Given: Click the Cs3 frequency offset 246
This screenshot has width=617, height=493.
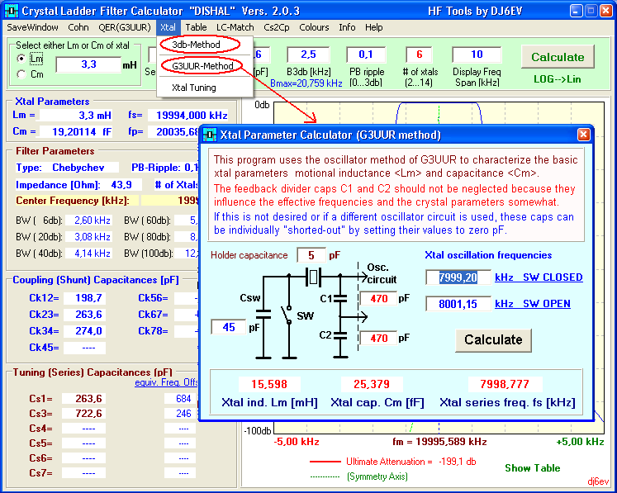Looking at the screenshot, I should (180, 414).
